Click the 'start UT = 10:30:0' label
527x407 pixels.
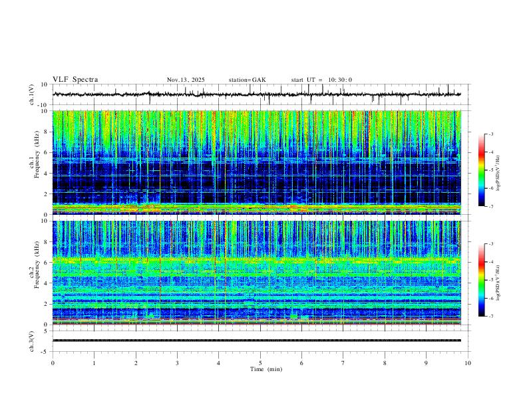pos(321,80)
